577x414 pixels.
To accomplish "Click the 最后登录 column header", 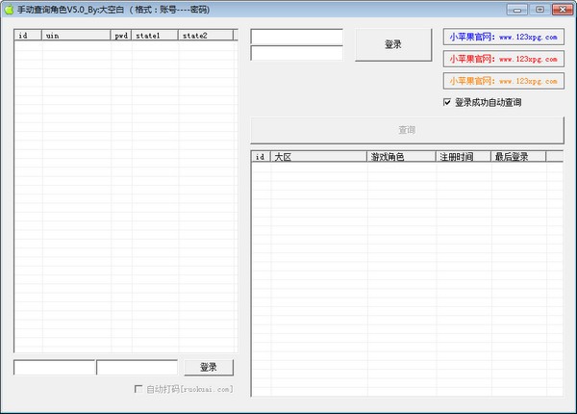I will tap(518, 157).
